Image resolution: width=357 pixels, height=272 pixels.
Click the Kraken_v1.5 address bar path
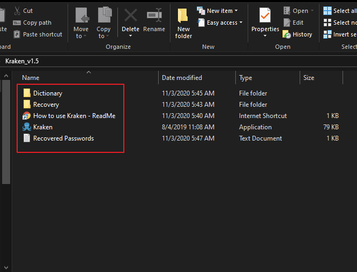tap(22, 61)
